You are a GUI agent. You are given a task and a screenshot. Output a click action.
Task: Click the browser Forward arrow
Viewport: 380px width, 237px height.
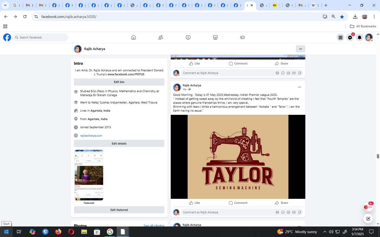pyautogui.click(x=15, y=17)
